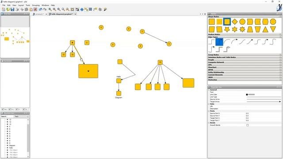This screenshot has width=283, height=159.
Task: Click the Structure View vertical scrollbar
Action: (x=28, y=138)
